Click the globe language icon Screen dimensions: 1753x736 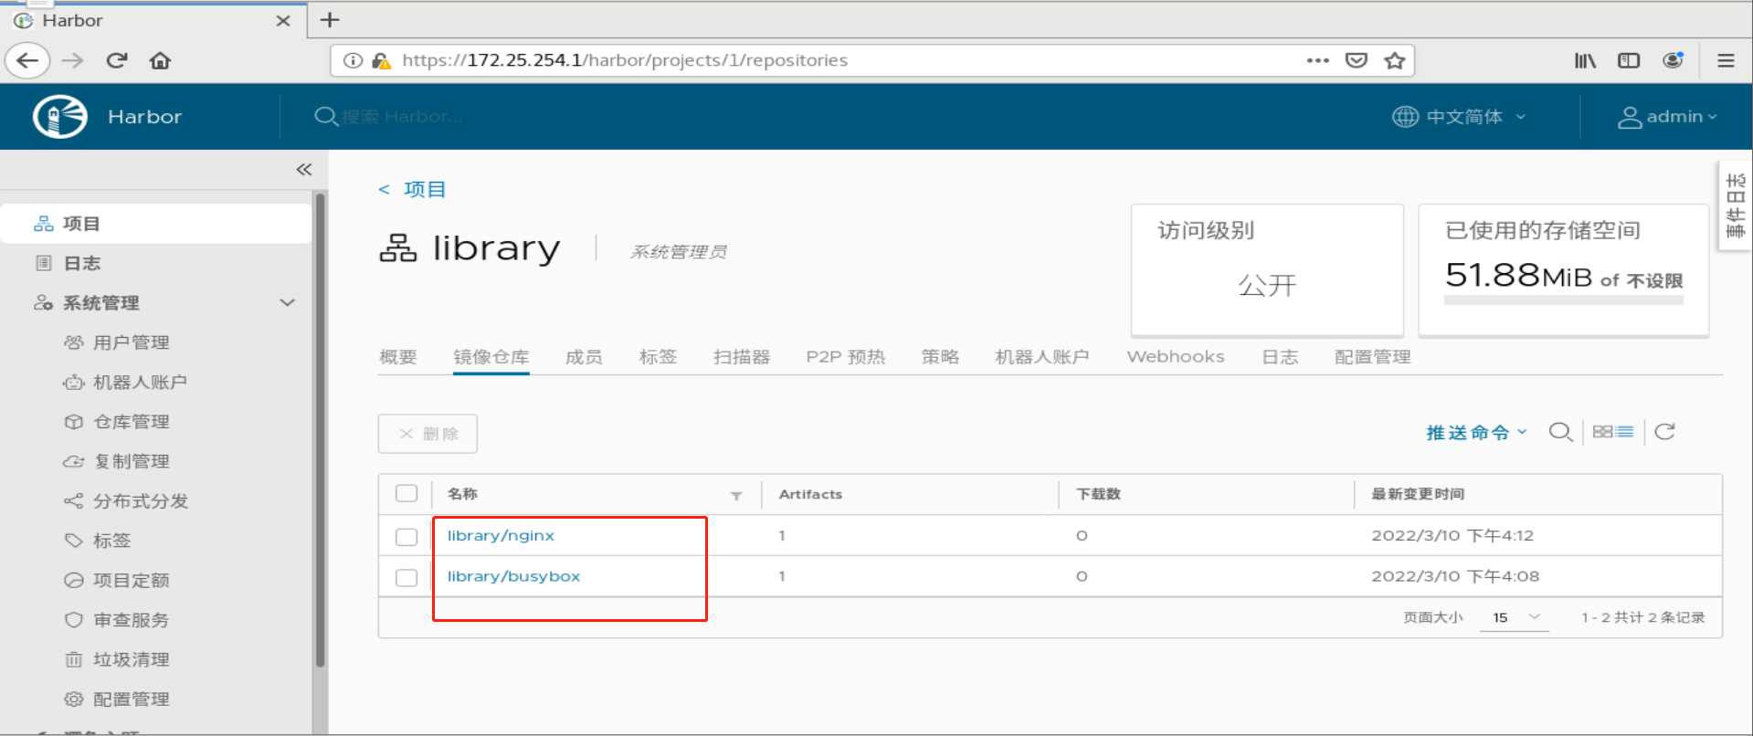(1405, 117)
